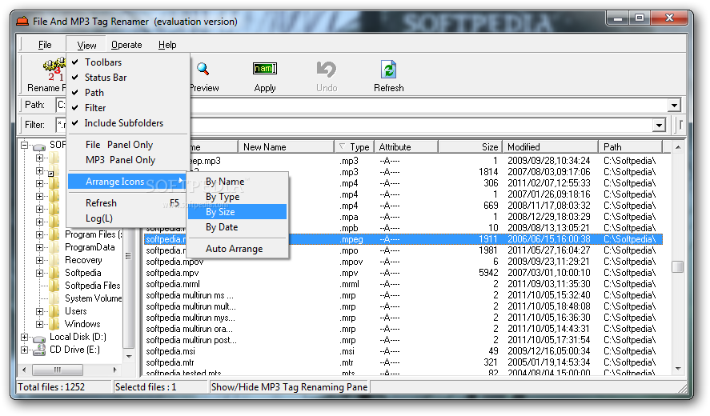Expand the Windows folder node
The image size is (710, 416).
pos(40,324)
